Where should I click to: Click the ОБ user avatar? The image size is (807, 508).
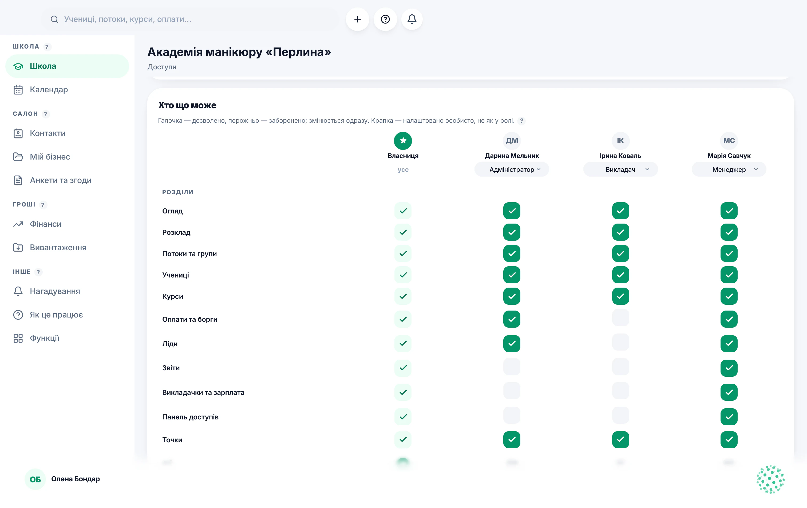[x=35, y=479]
